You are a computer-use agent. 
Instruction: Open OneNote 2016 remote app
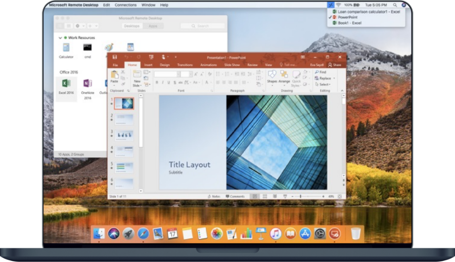(x=87, y=89)
